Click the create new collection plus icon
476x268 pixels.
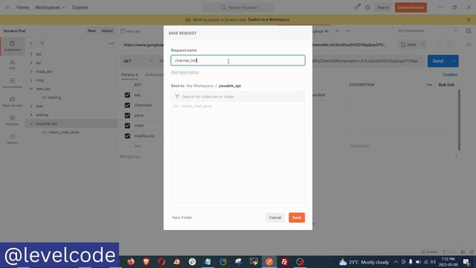tap(32, 43)
